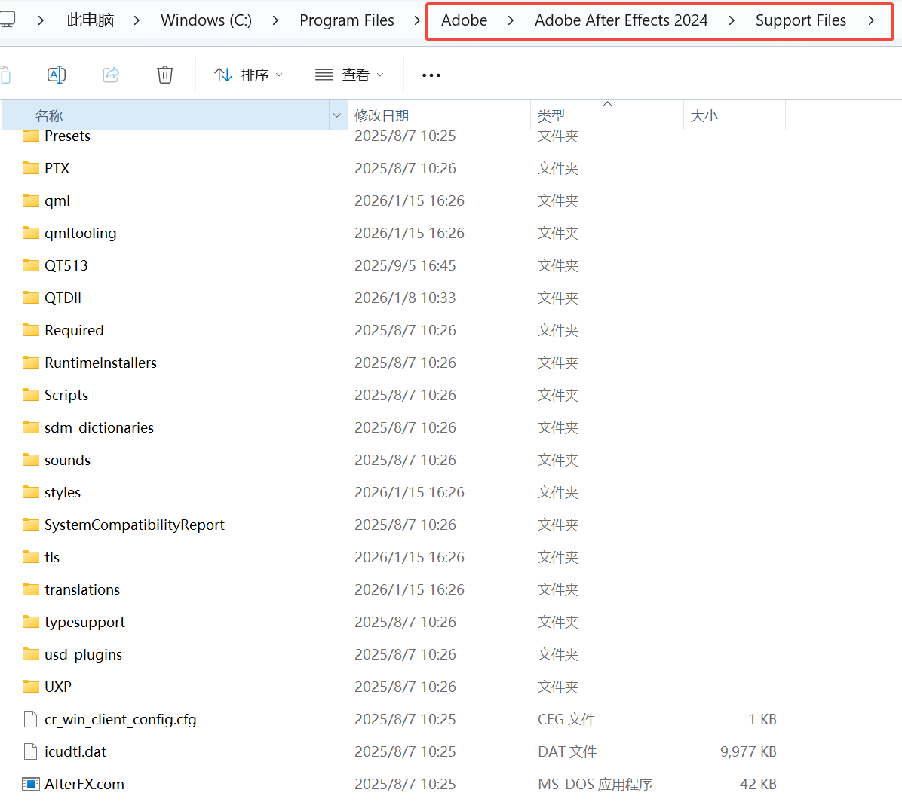The width and height of the screenshot is (902, 808).
Task: Open the three-dots more options menu
Action: 431,75
